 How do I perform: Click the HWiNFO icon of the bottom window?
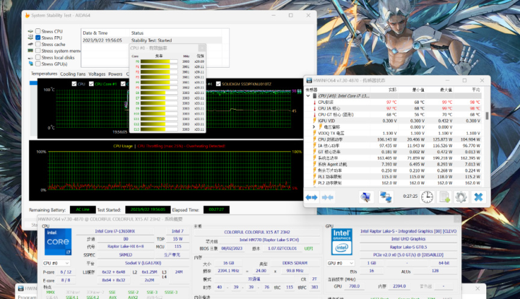pos(20,288)
